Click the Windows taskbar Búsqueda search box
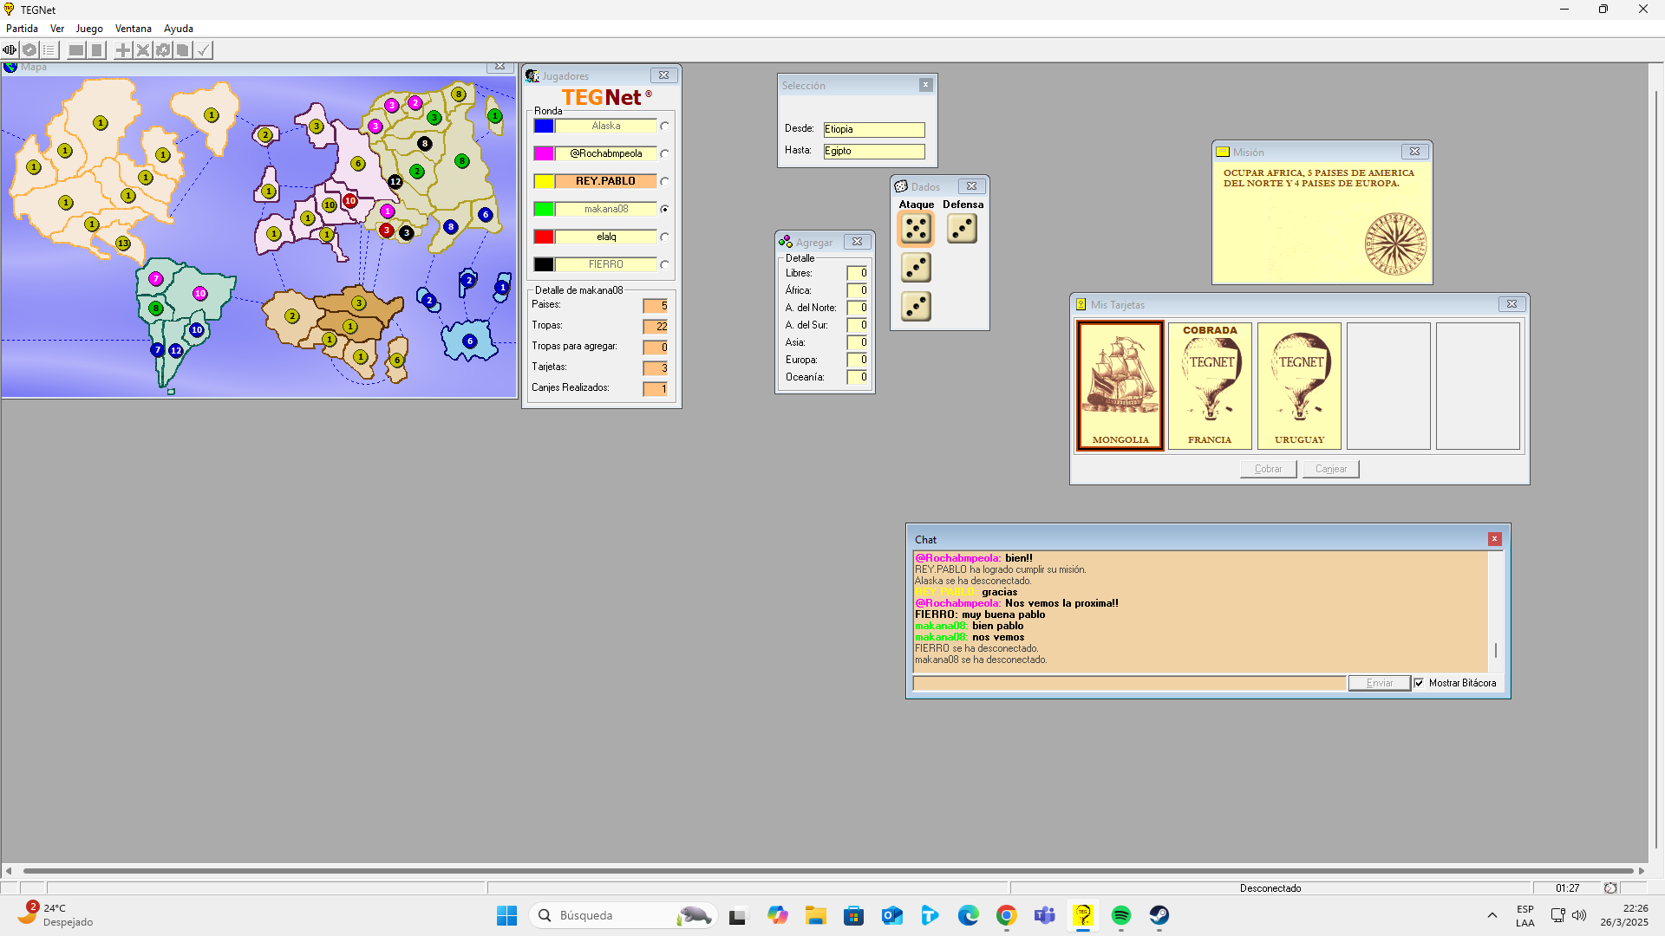This screenshot has width=1665, height=936. [623, 915]
